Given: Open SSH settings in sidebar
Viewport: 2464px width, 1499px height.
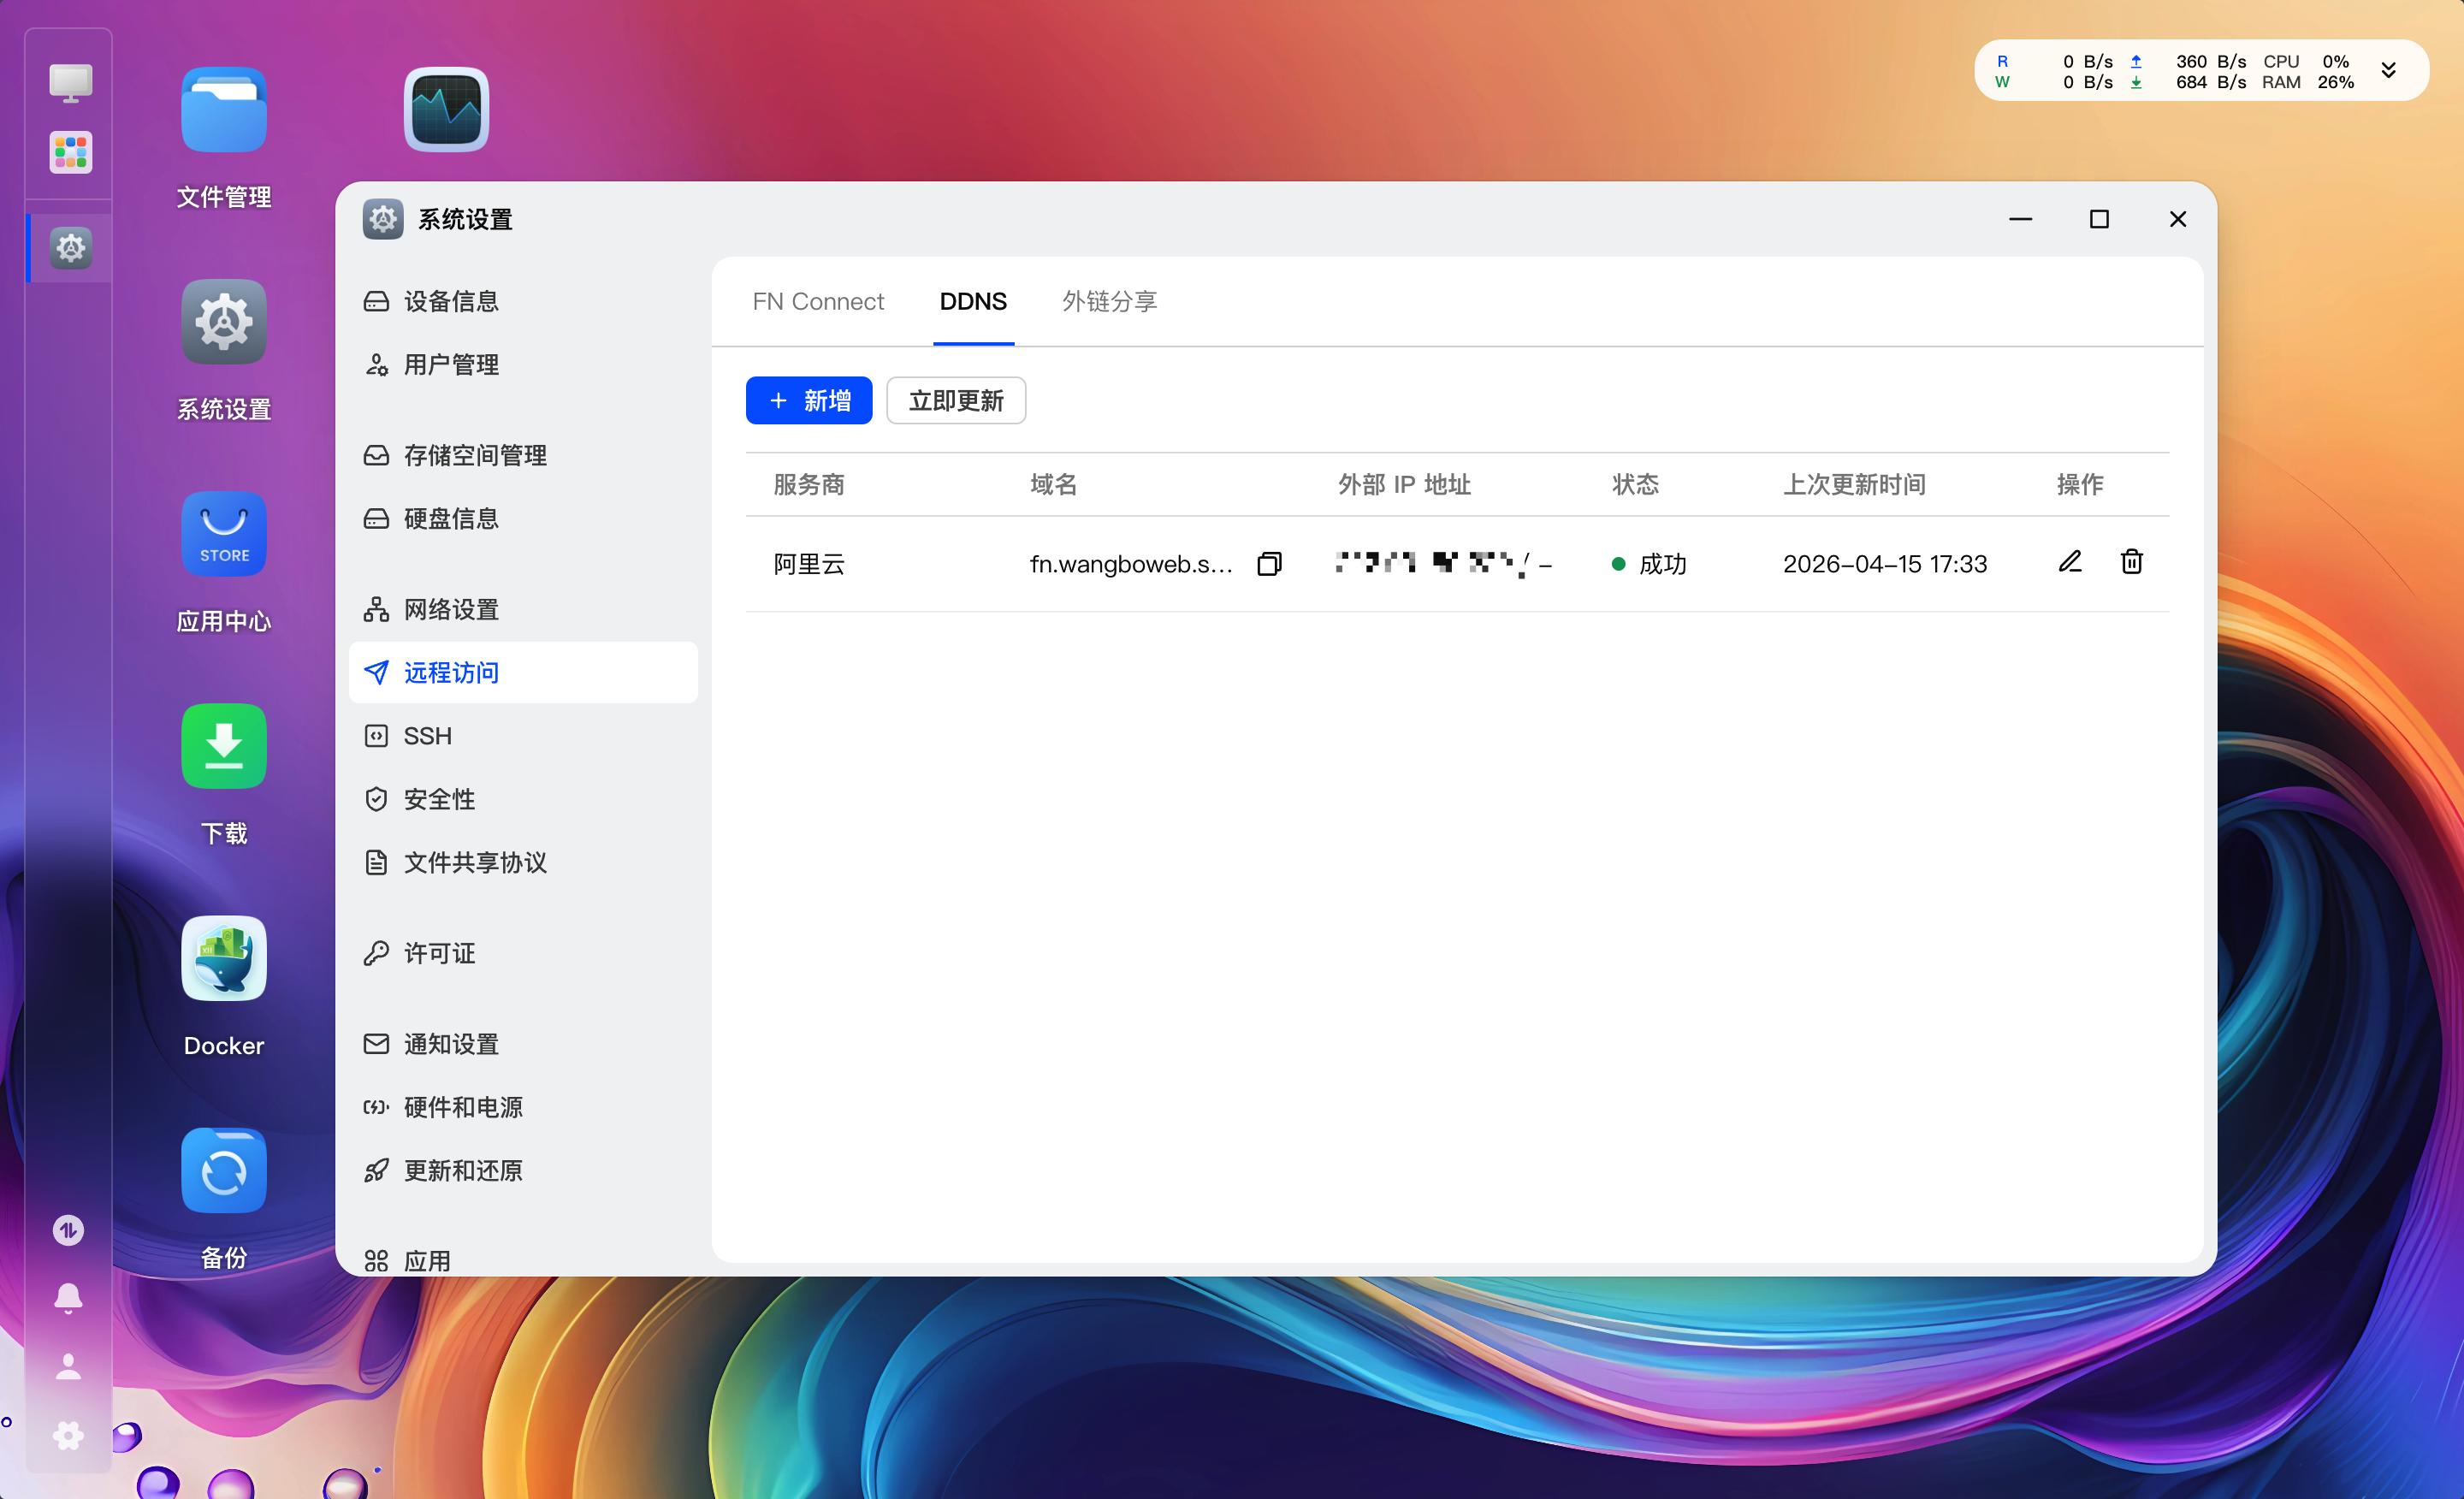Looking at the screenshot, I should click(428, 736).
